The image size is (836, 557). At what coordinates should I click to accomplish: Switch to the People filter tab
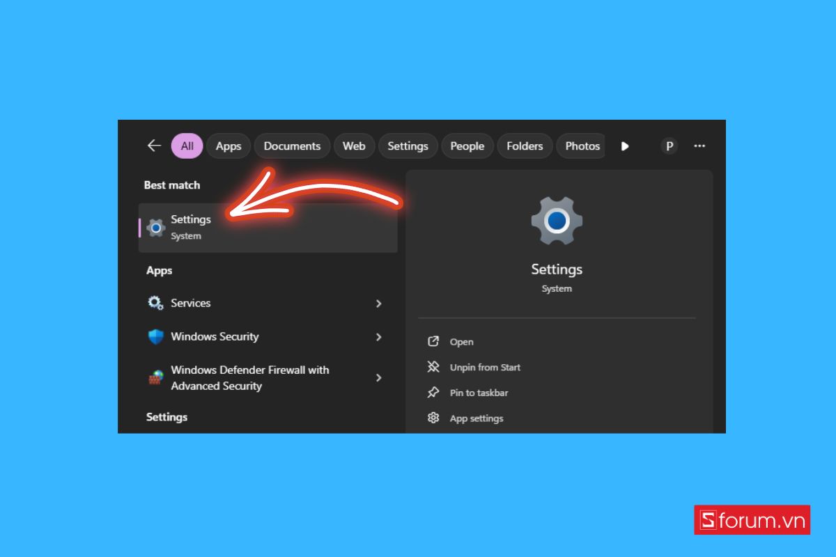point(467,146)
